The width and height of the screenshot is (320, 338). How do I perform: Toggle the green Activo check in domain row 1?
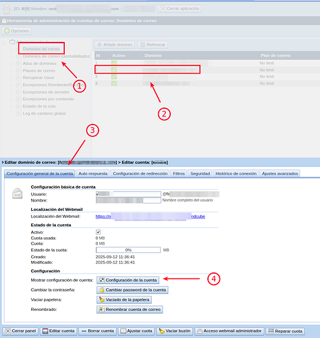coord(114,63)
